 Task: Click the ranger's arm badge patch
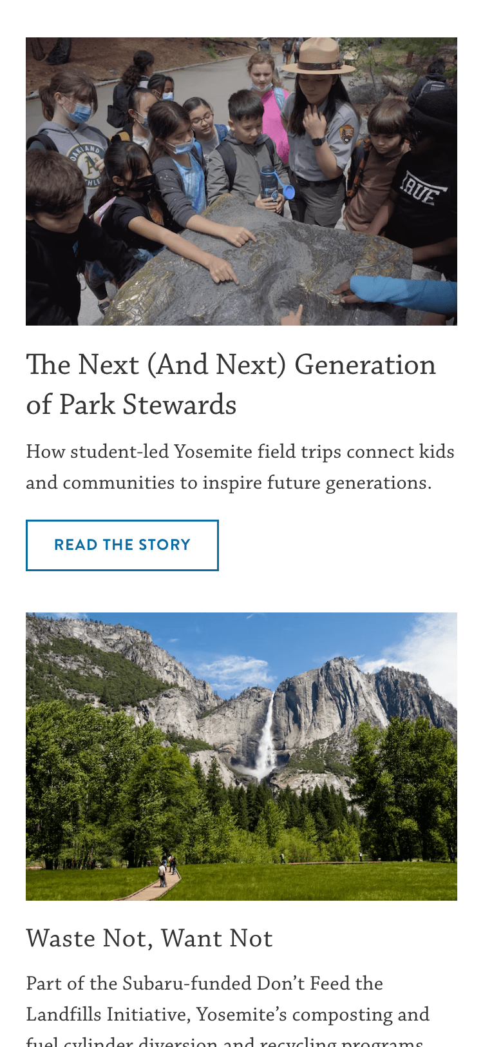346,133
